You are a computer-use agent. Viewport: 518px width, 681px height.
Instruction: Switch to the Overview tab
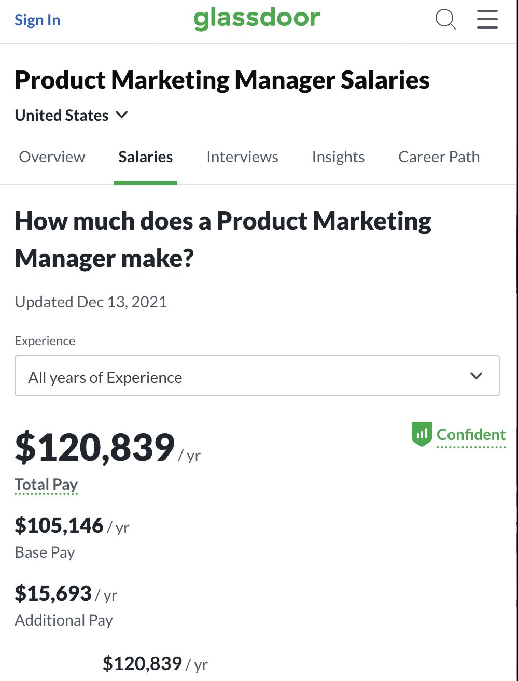pyautogui.click(x=52, y=157)
